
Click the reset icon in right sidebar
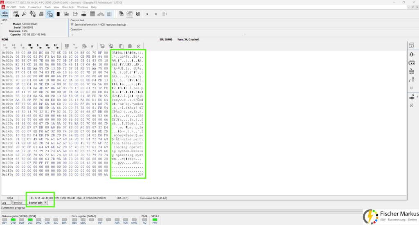pos(412,71)
